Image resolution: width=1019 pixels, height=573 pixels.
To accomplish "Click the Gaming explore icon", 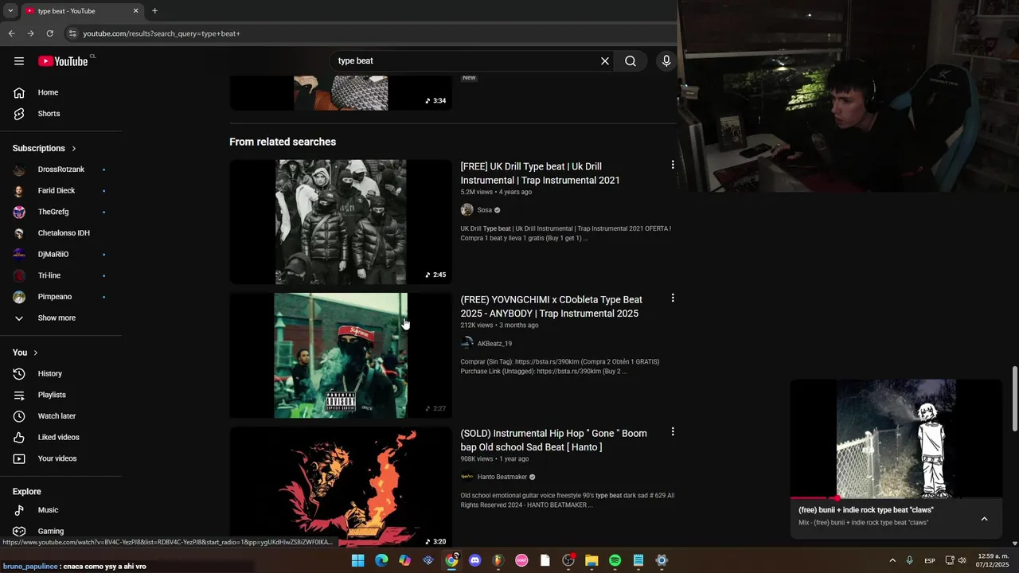I will (x=19, y=532).
